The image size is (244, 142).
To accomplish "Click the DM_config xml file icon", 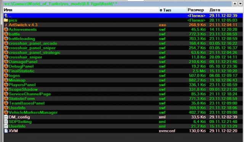I will (x=6, y=117).
